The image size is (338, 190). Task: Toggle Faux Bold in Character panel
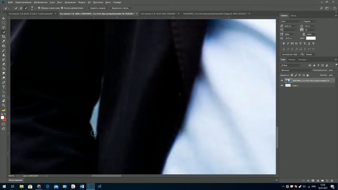(284, 43)
